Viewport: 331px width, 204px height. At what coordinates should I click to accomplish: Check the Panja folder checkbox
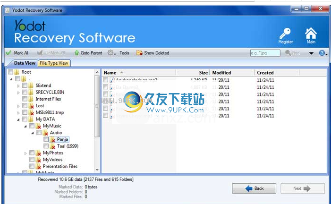click(46, 139)
